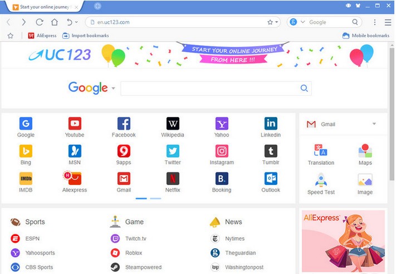Go to the Home page icon
The width and height of the screenshot is (396, 274).
click(x=55, y=22)
